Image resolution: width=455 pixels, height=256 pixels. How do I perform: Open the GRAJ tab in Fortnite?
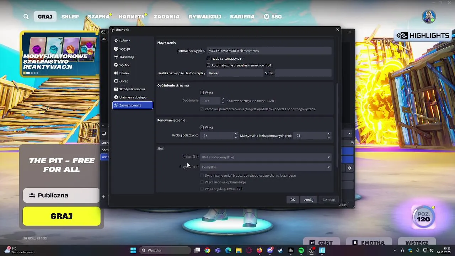coord(45,17)
